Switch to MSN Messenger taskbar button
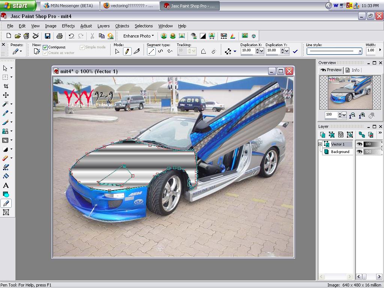Screen dimensions: 384x288 [70, 6]
